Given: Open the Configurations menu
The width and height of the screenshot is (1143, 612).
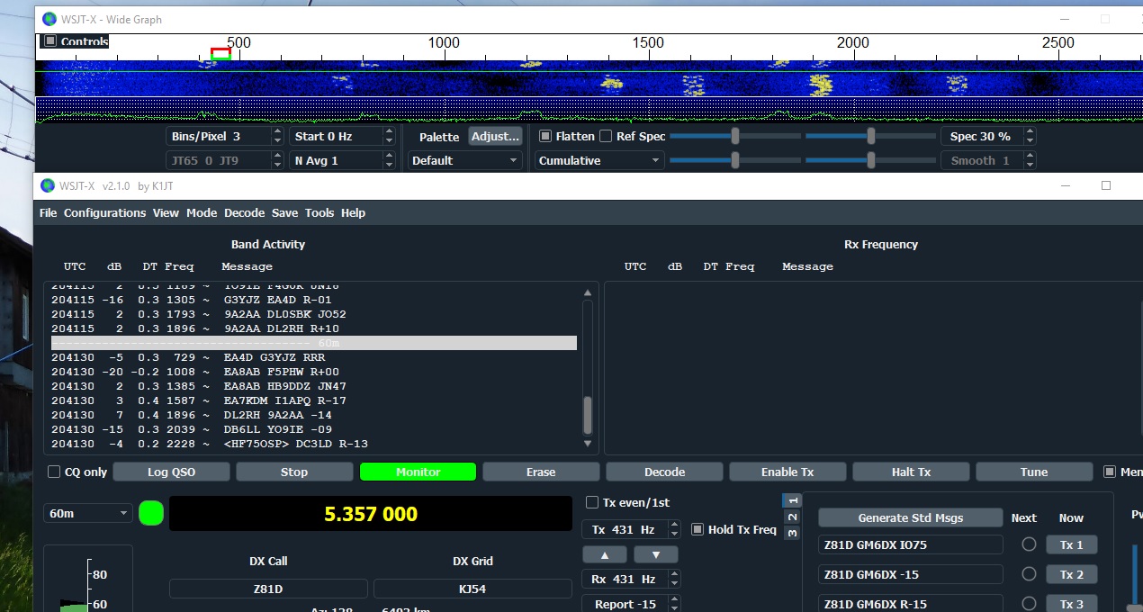Looking at the screenshot, I should point(104,212).
